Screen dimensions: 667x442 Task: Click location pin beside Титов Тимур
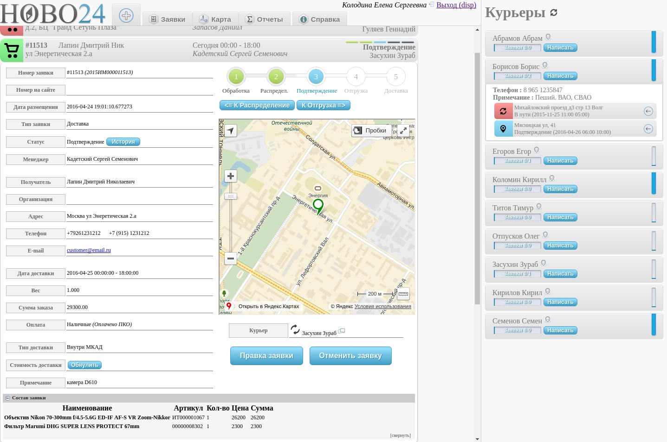click(x=539, y=207)
